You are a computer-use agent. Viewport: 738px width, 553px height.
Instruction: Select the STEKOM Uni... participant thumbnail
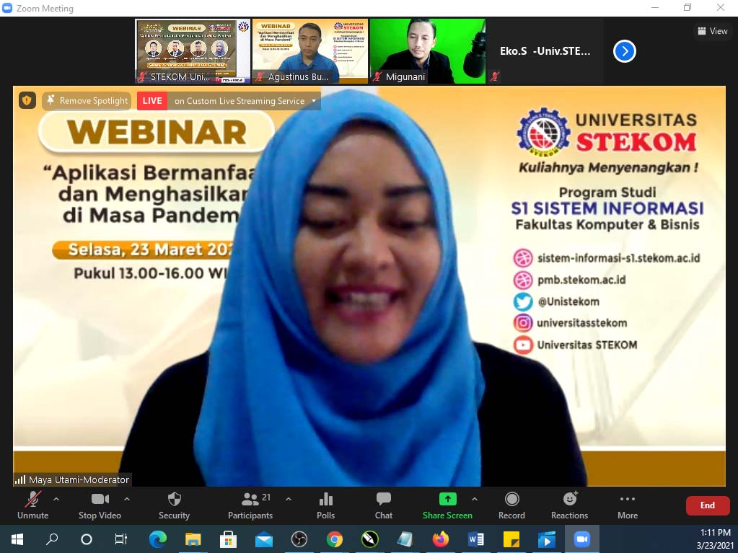(192, 51)
